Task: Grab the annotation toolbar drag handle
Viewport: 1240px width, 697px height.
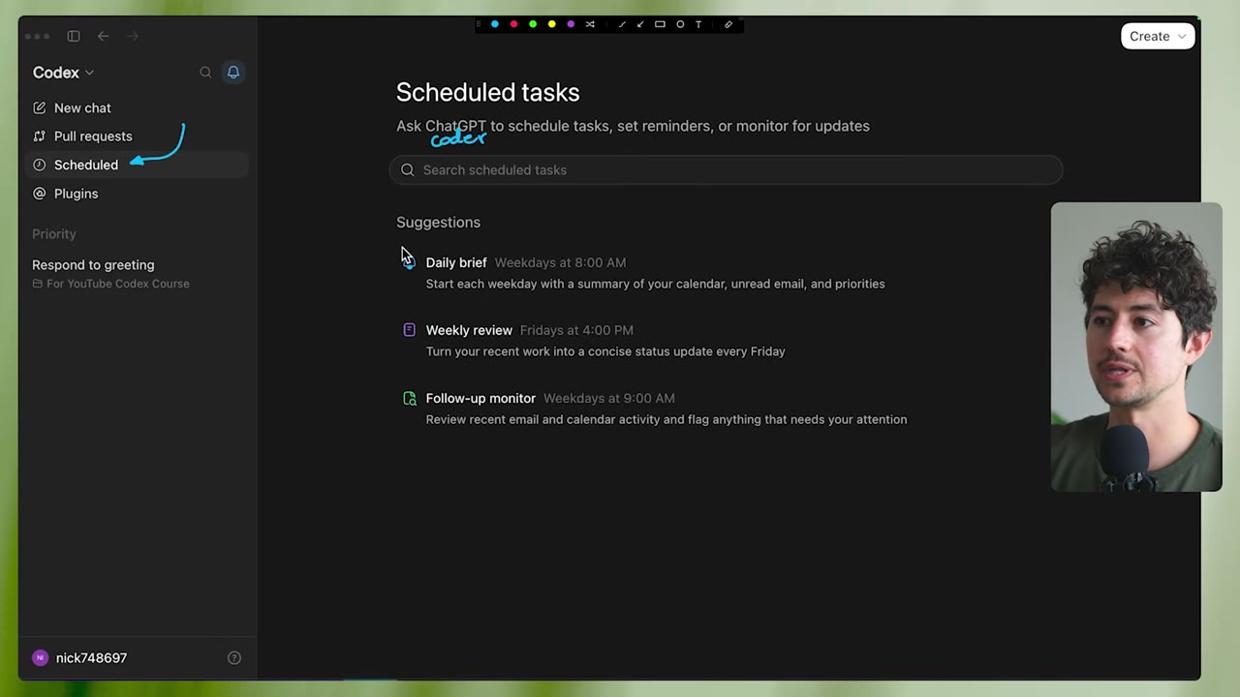Action: 479,24
